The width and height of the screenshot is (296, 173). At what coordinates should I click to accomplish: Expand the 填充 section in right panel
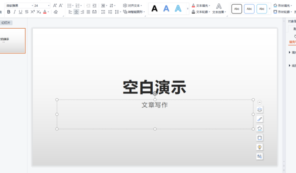290,52
